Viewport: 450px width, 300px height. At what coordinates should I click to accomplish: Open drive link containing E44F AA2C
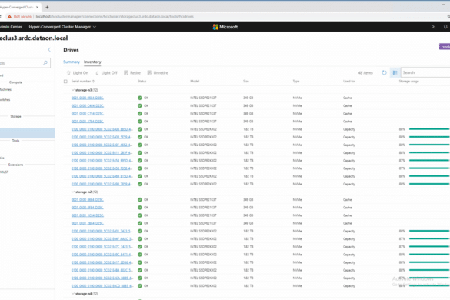(x=102, y=239)
